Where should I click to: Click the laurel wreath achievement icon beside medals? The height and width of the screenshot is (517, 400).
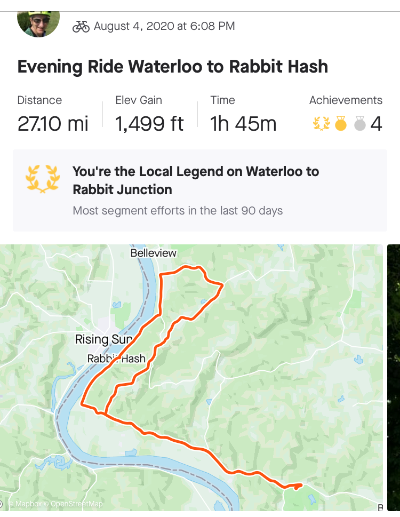click(x=321, y=124)
